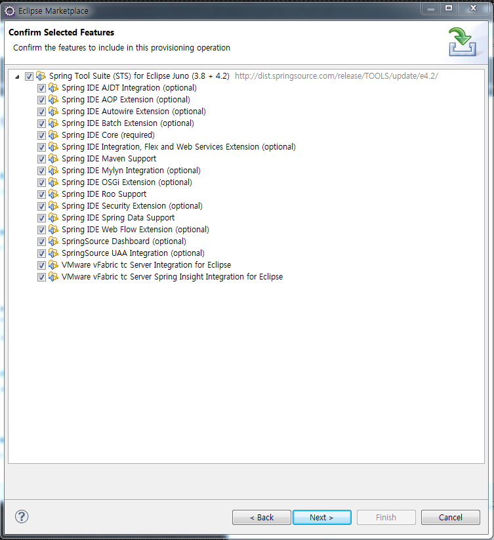Click the AOP Extension feature icon
Viewport: 494px width, 540px height.
pyautogui.click(x=53, y=99)
